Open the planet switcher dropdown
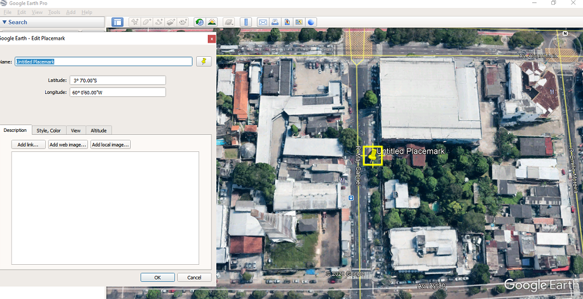 [x=229, y=22]
